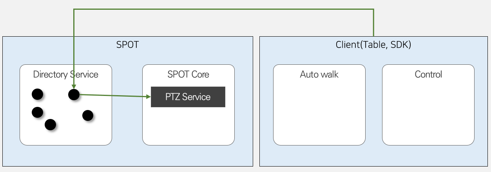Screen dimensions: 491x172
Task: Click the arrowhead pointing at PTZ Service
Action: pos(148,96)
